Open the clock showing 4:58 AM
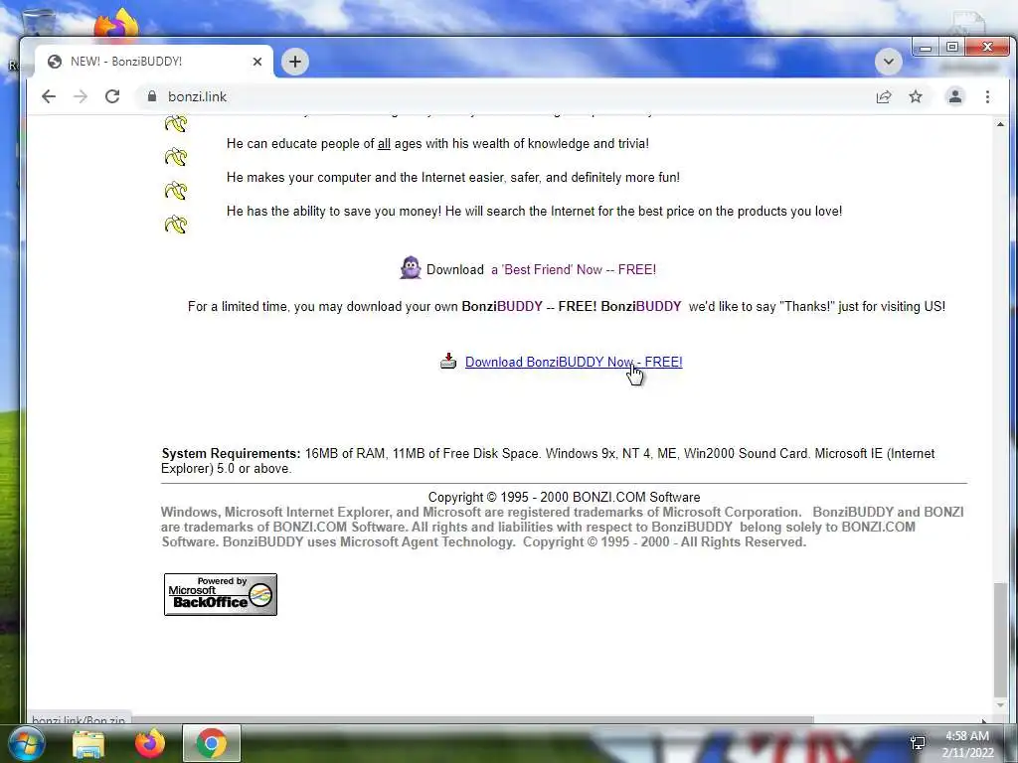1018x763 pixels. click(967, 744)
